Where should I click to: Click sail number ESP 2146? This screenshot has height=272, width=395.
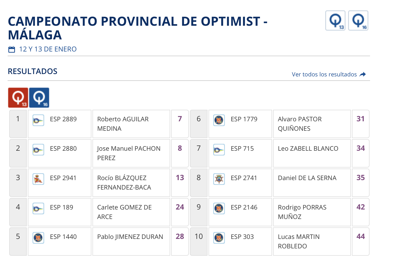pyautogui.click(x=244, y=207)
